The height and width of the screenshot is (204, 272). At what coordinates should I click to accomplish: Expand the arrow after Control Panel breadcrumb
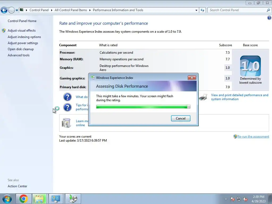tap(52, 10)
